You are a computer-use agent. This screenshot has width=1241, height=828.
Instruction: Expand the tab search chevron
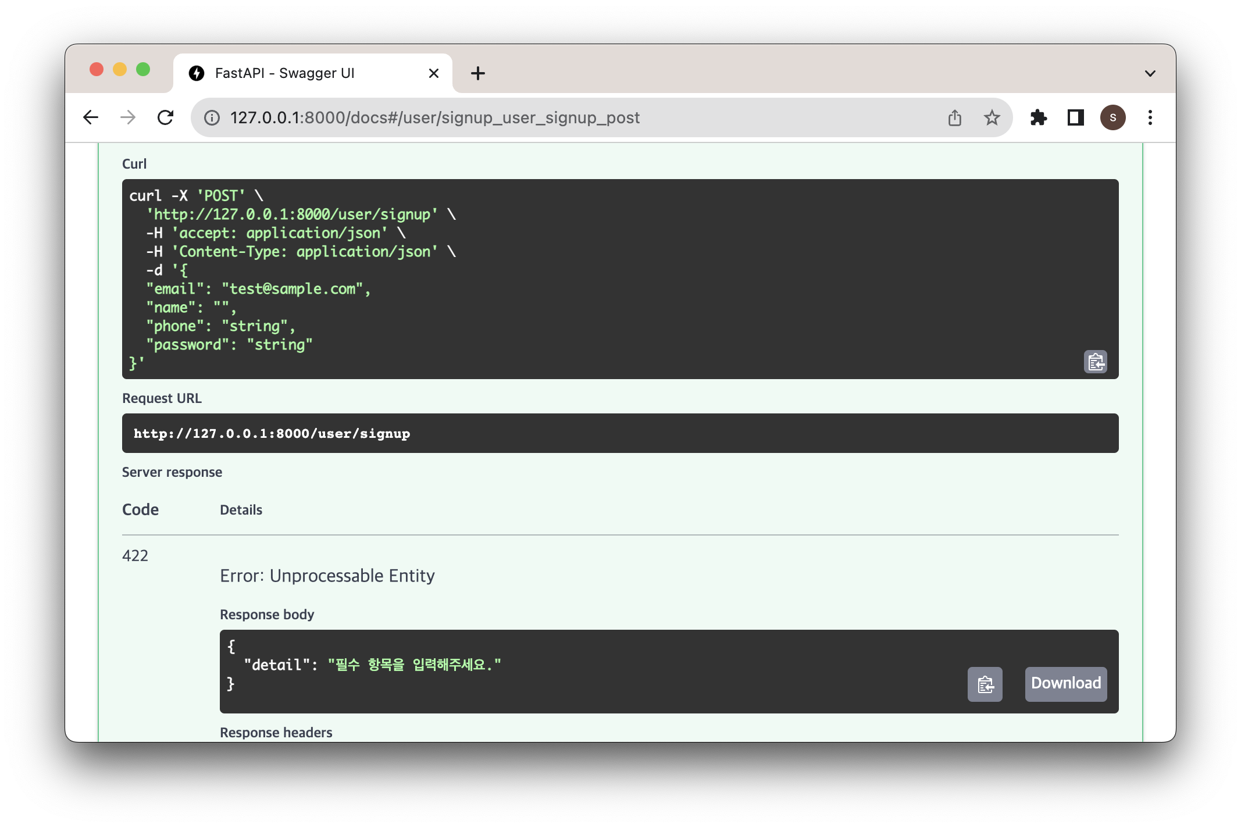1150,74
